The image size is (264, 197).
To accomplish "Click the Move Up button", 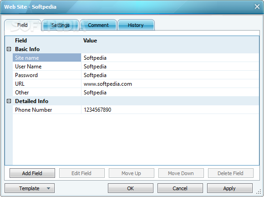I will [132, 173].
